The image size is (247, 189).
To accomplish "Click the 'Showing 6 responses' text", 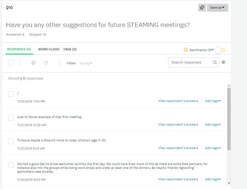I will pos(26,78).
